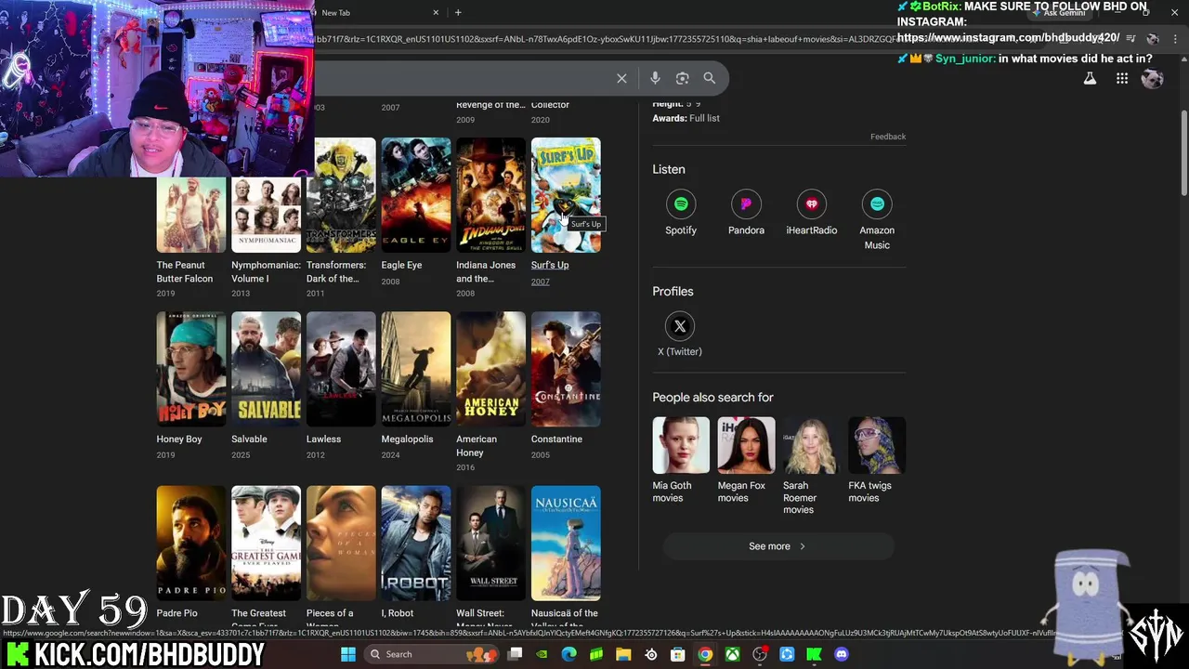Open Nymphomaniac: Volume I poster
This screenshot has width=1189, height=669.
click(x=266, y=216)
